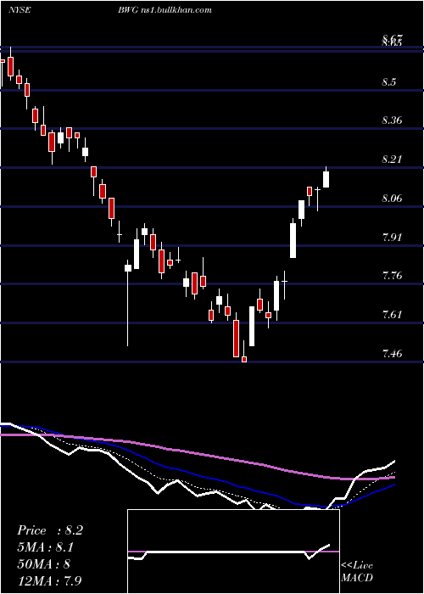Select the 7.76 price axis label
The image size is (424, 594).
(392, 276)
